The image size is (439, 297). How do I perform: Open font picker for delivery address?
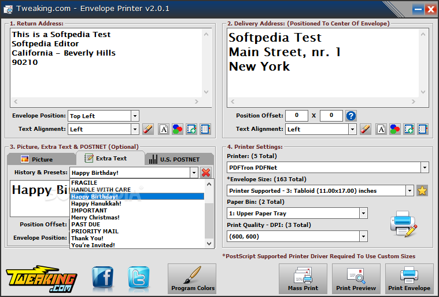(x=381, y=129)
